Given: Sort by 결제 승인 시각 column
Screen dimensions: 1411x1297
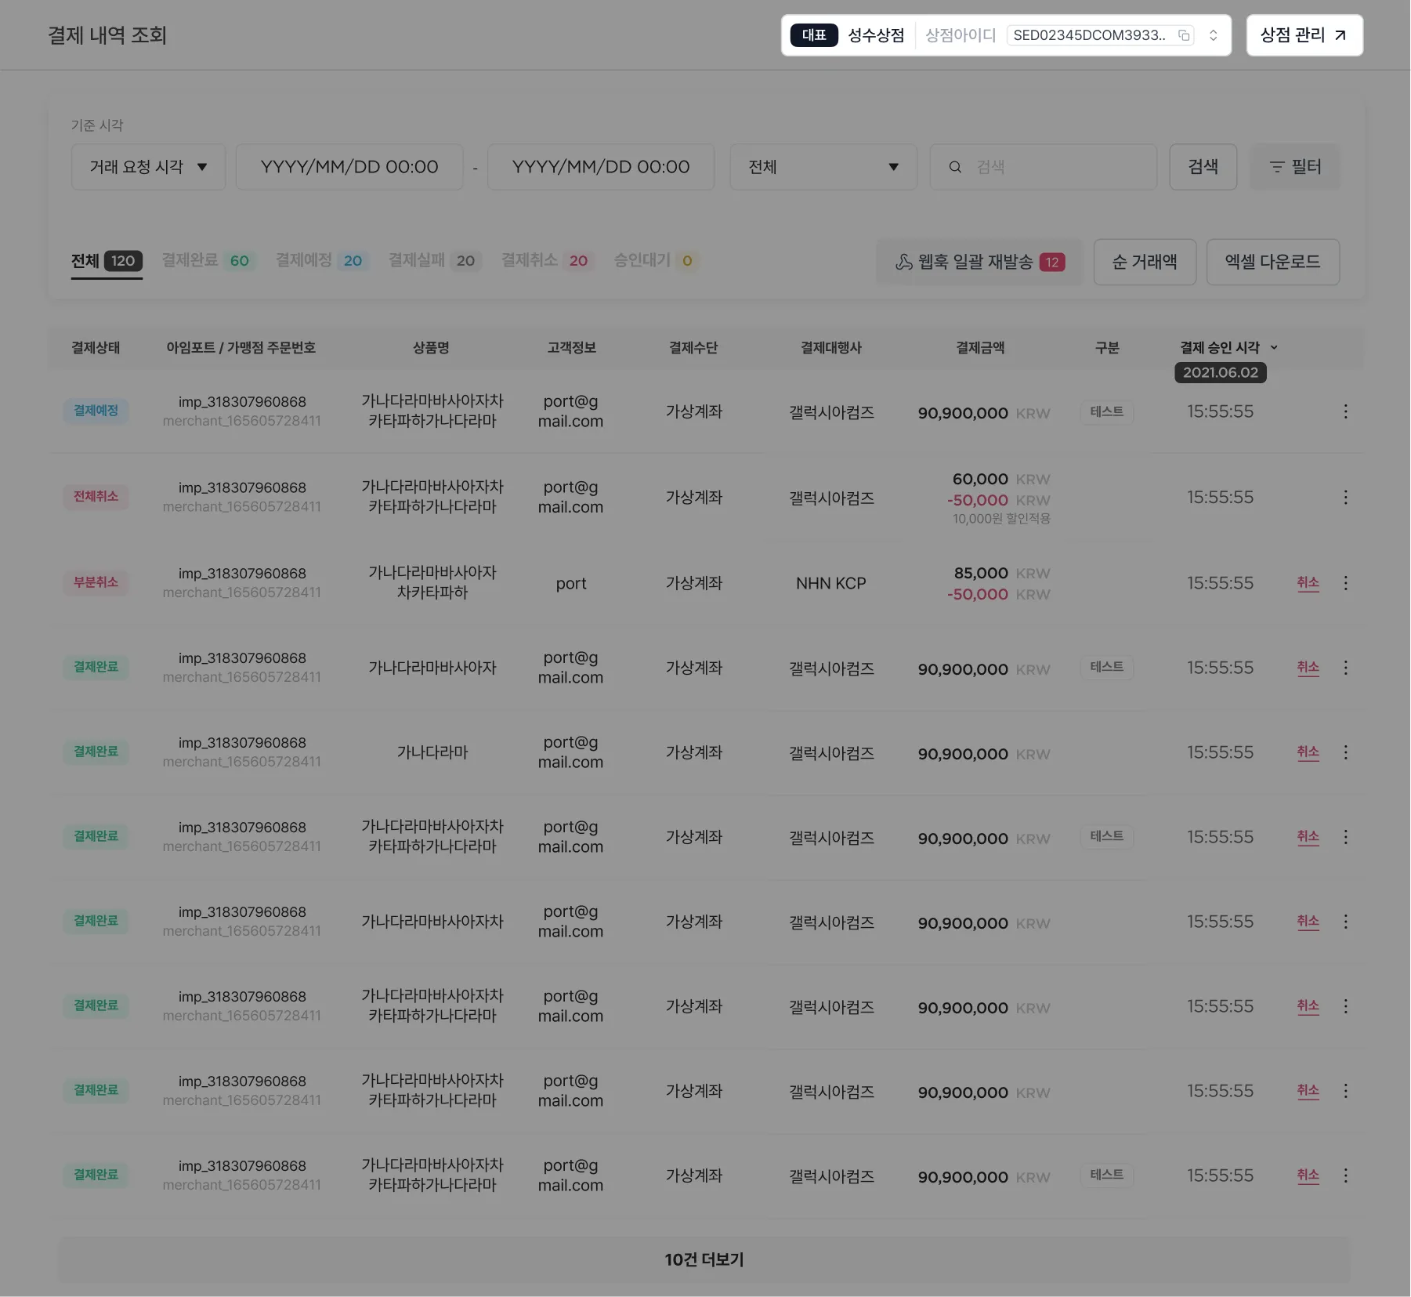Looking at the screenshot, I should 1228,347.
